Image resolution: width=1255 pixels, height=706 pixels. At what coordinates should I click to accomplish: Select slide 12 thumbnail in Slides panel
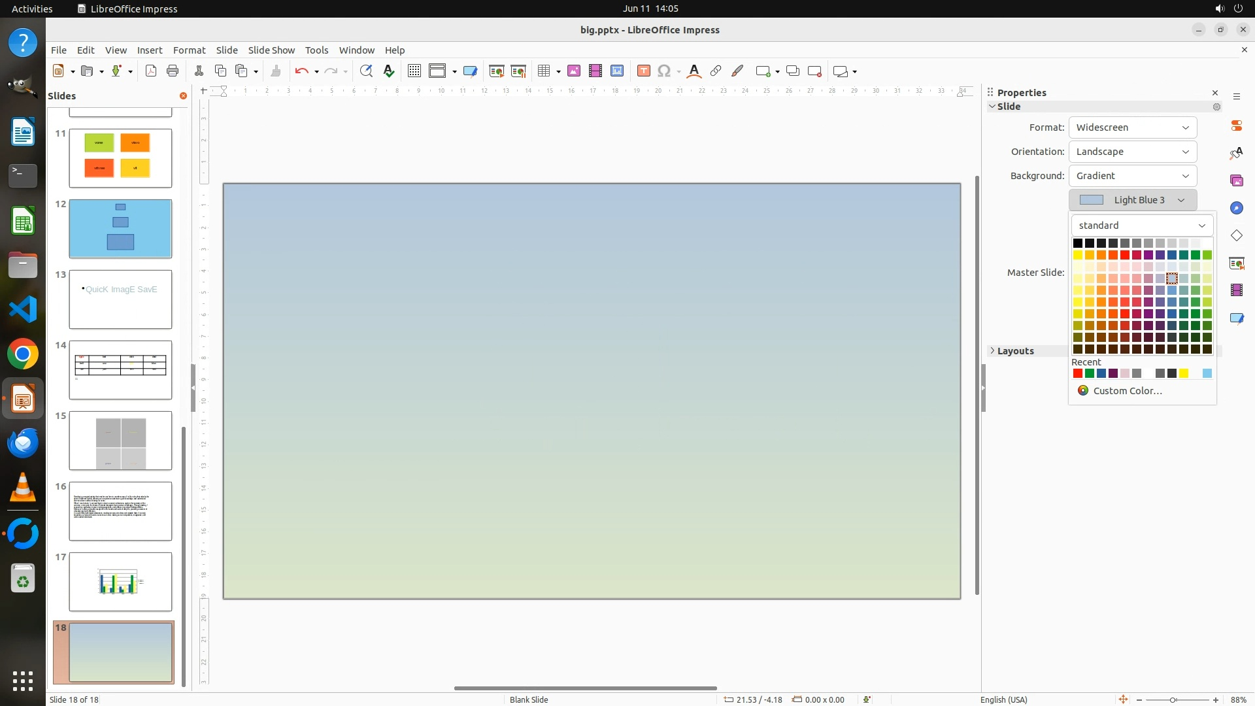point(120,229)
